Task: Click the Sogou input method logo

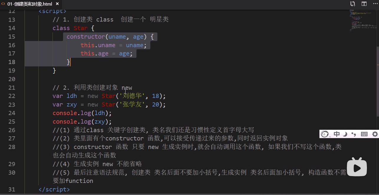Action: pos(325,134)
